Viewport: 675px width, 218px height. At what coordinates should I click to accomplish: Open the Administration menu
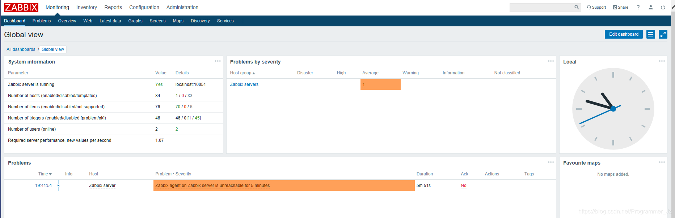tap(182, 7)
